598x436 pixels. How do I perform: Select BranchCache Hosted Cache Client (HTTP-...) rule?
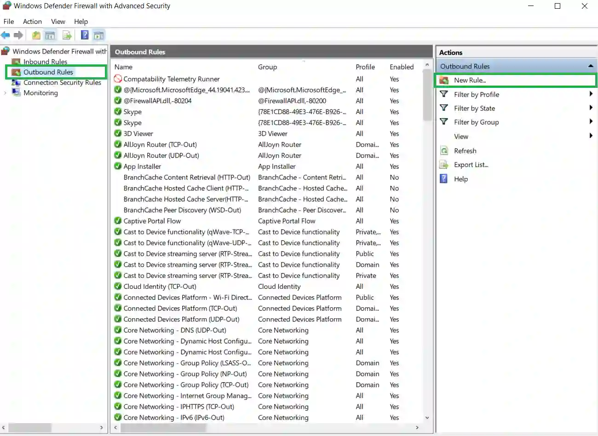(x=186, y=189)
